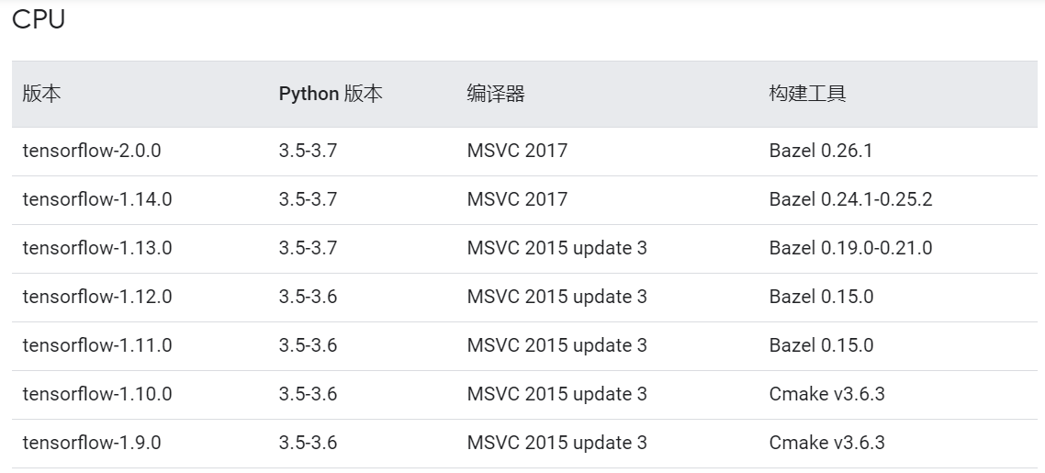The height and width of the screenshot is (473, 1045).
Task: Click the 编译器 column header
Action: pyautogui.click(x=496, y=94)
